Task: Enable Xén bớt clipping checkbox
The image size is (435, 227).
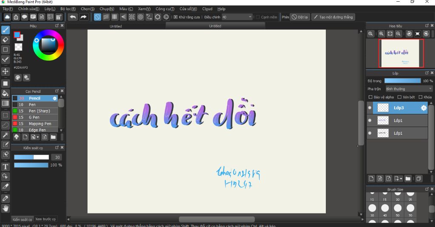Action: pos(399,97)
